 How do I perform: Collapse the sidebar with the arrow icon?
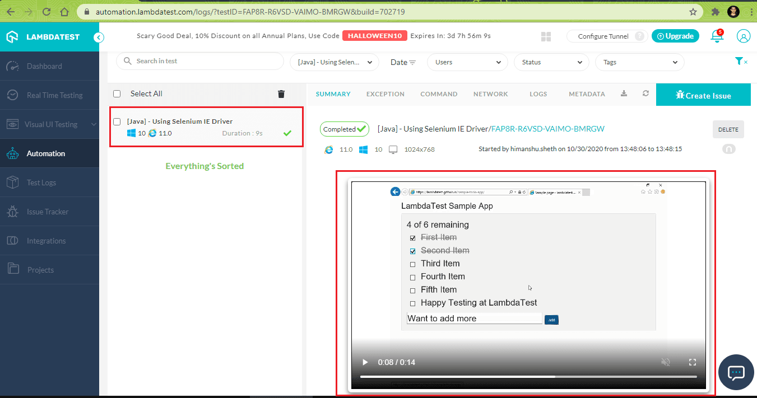click(x=99, y=38)
